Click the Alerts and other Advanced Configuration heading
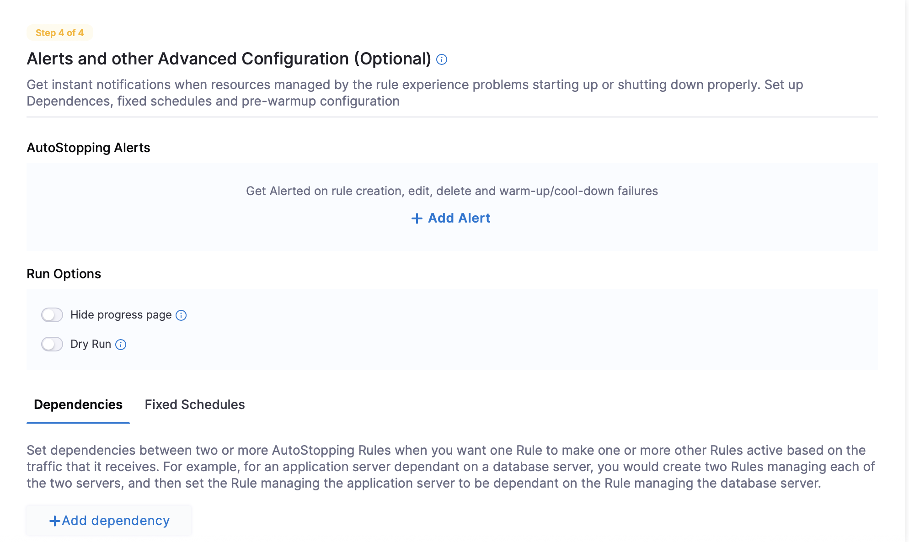Screen dimensions: 909x542 [x=229, y=59]
